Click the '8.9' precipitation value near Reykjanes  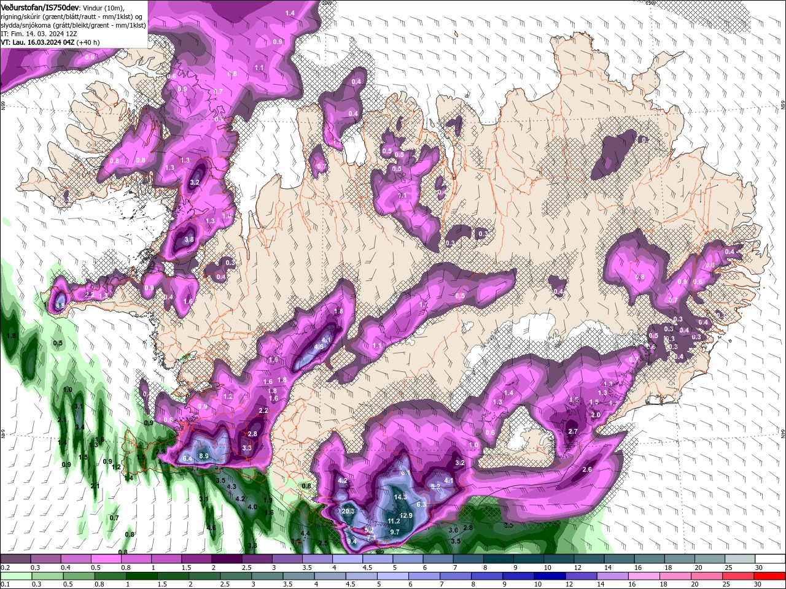pos(204,456)
